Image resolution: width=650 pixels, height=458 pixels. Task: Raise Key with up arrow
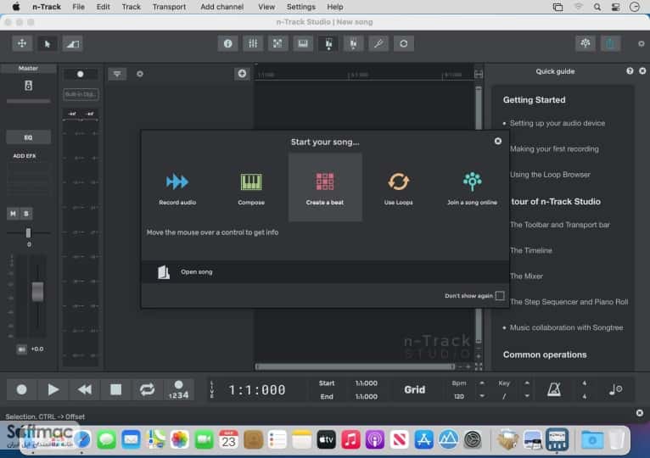(x=527, y=383)
